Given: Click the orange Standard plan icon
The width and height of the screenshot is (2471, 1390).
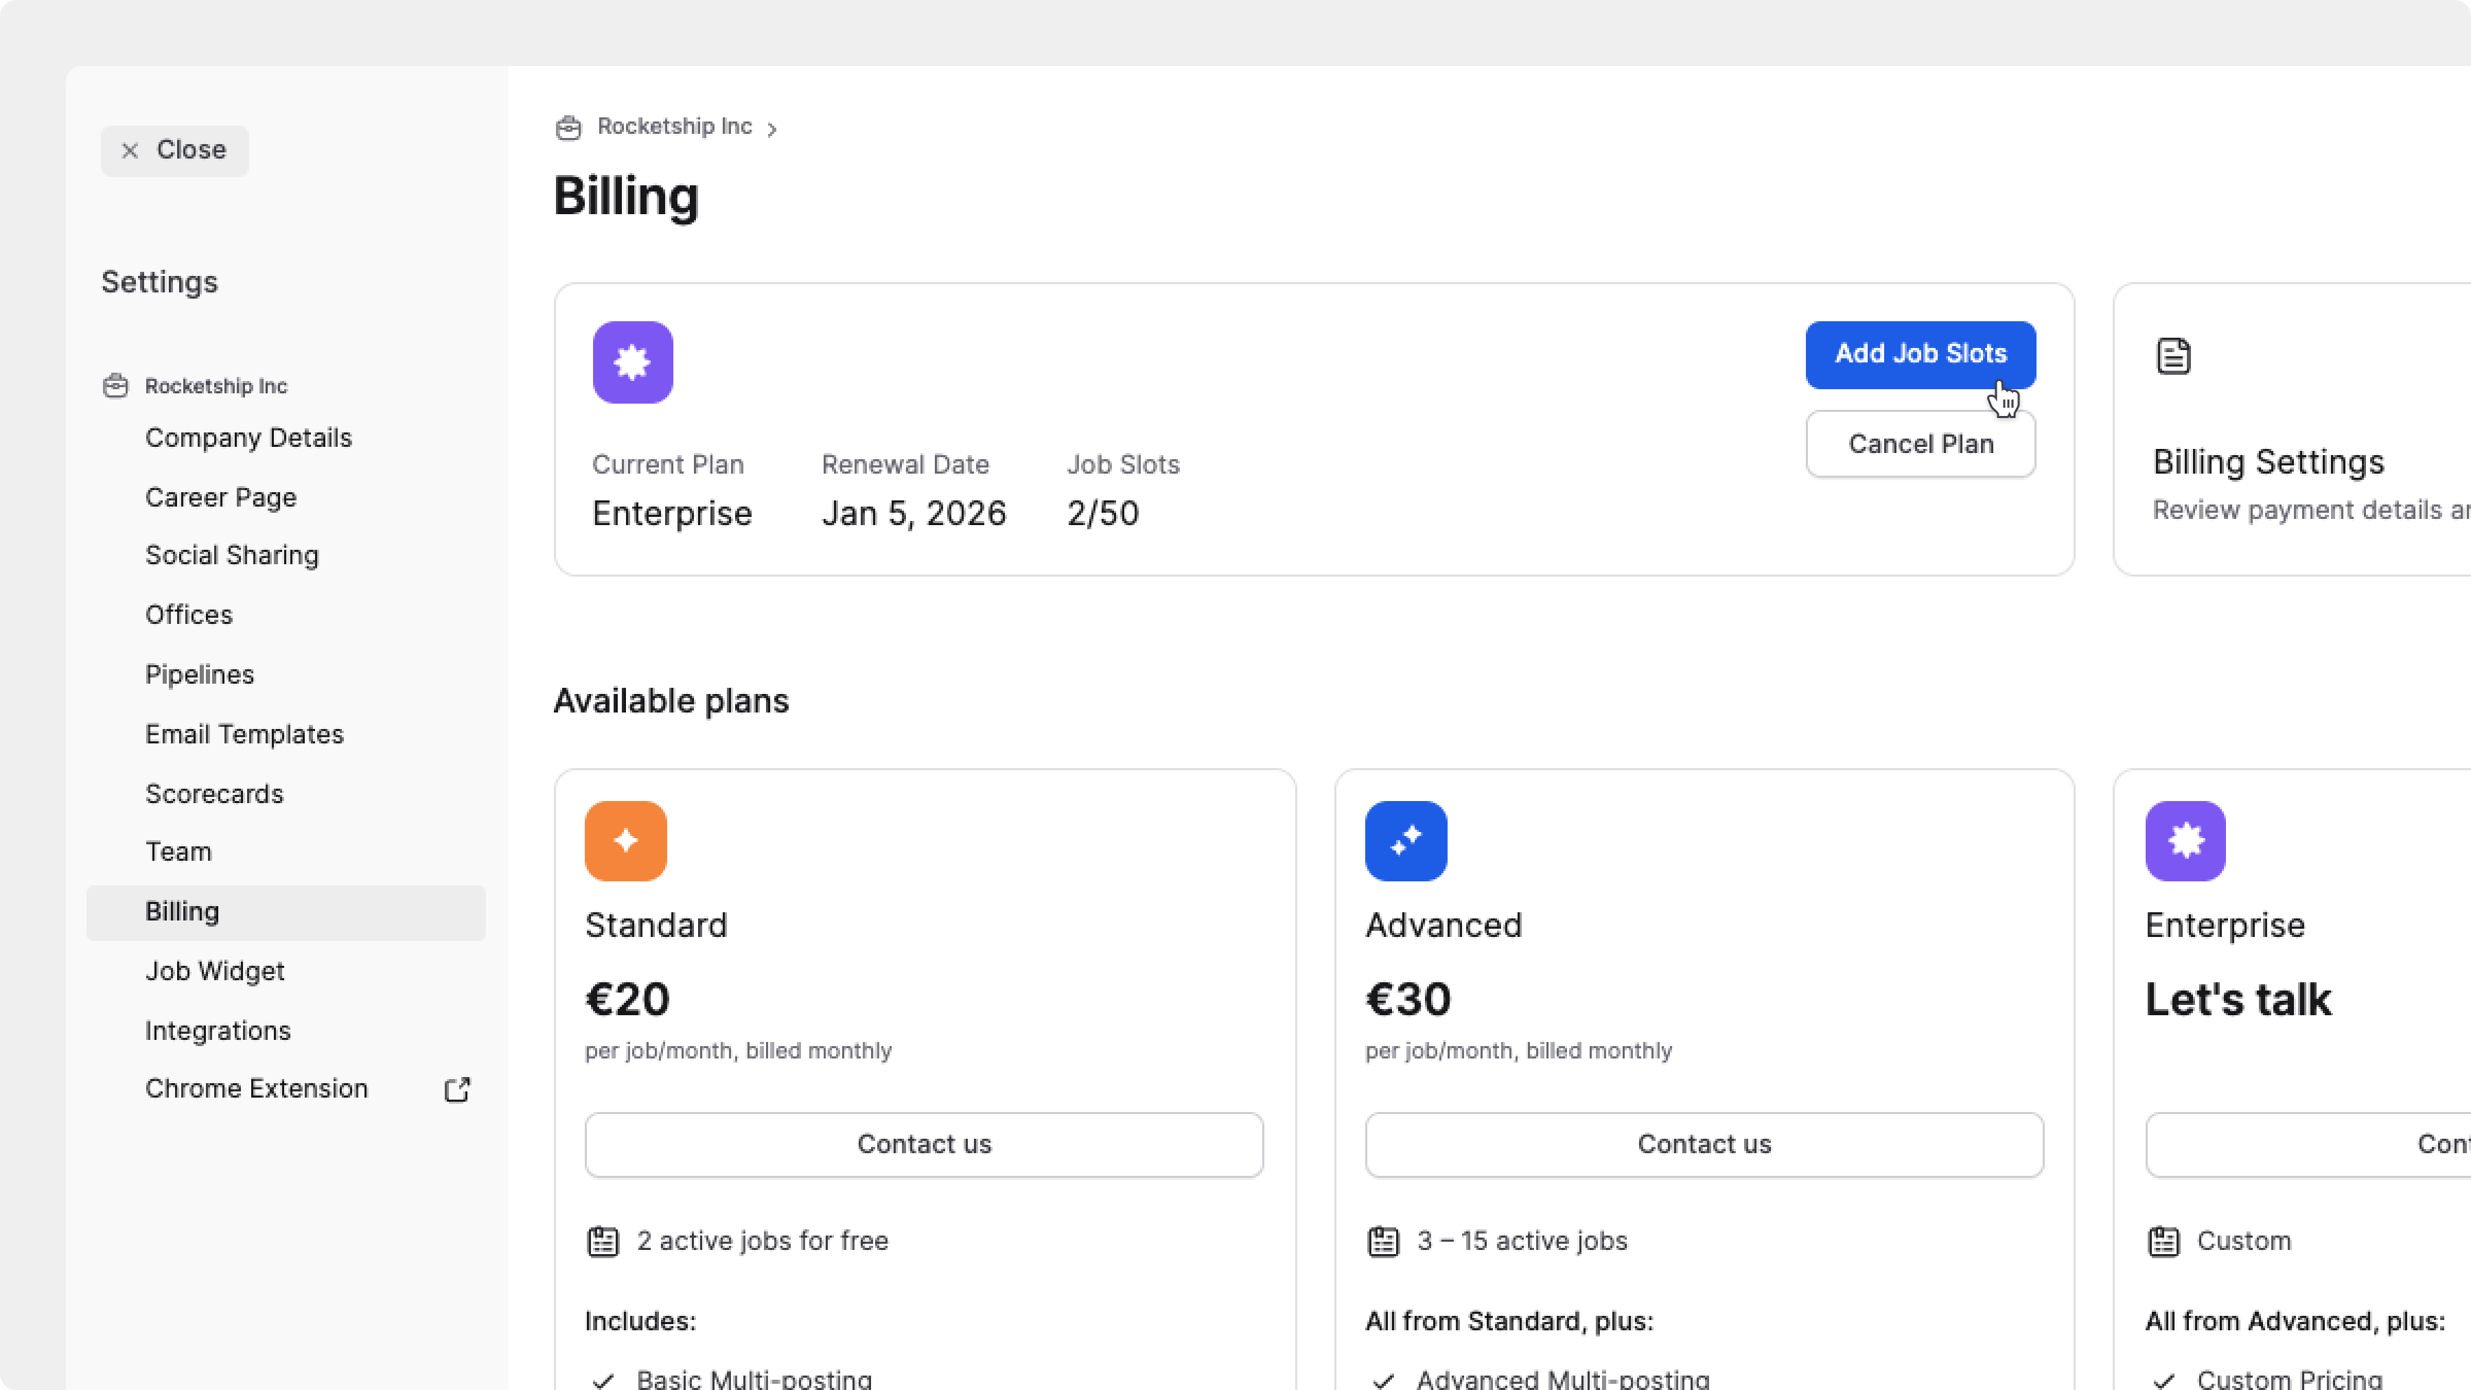Looking at the screenshot, I should coord(625,840).
